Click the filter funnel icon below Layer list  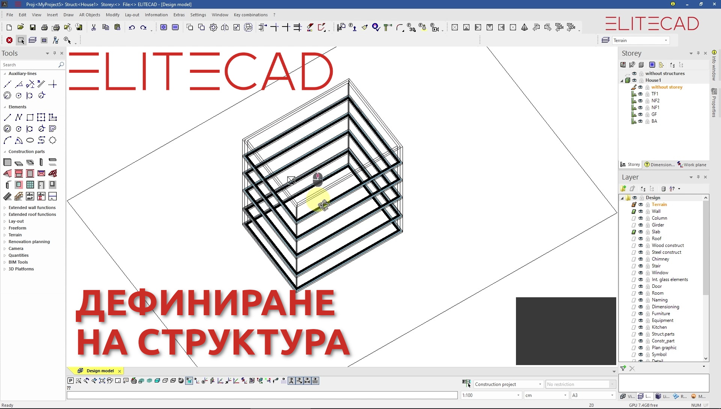pos(623,368)
